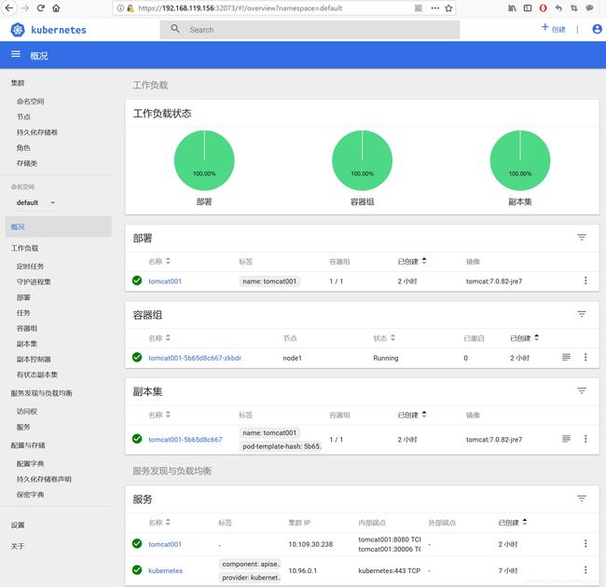Click the Kubernetes logo icon
Viewport: 606px width, 587px height.
tap(18, 30)
